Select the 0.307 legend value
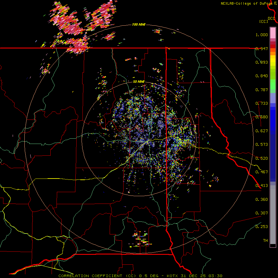Viewport: 278px width, 278px height. coord(262,213)
